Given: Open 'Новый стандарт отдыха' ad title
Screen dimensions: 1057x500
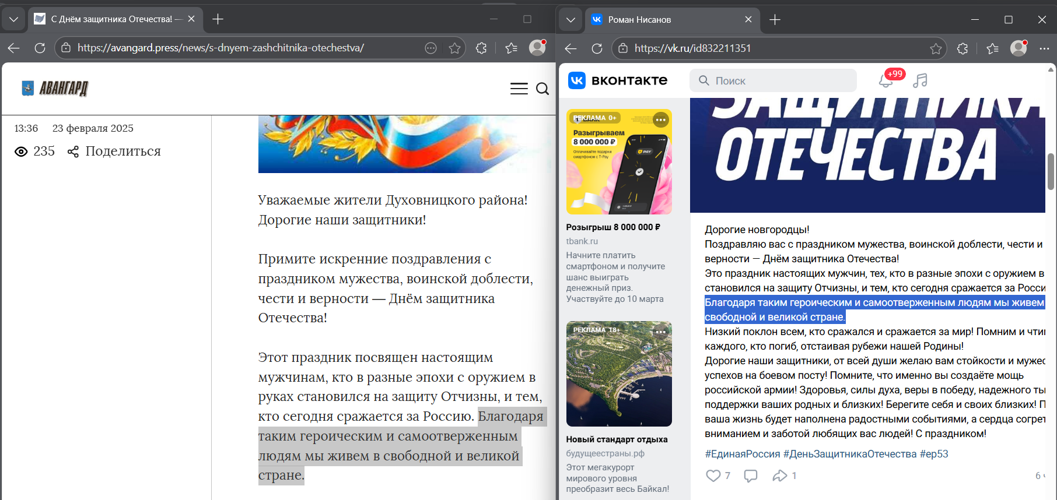Looking at the screenshot, I should [x=617, y=439].
